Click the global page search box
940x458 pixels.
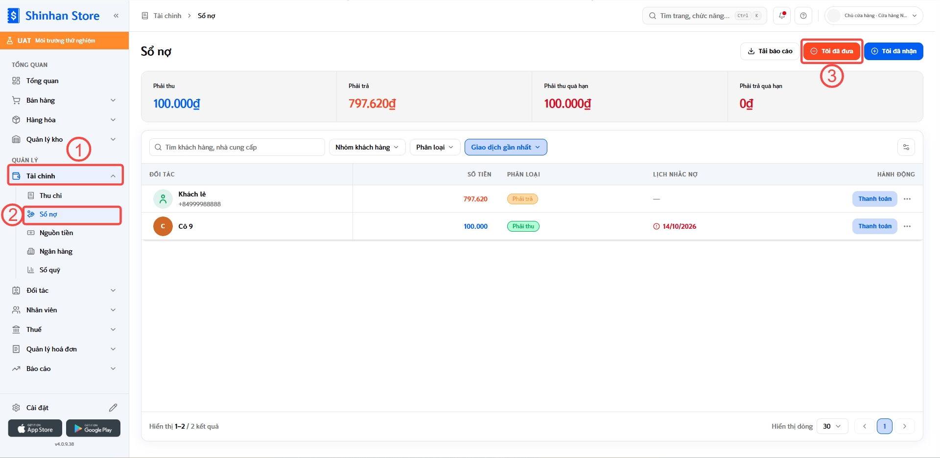705,16
